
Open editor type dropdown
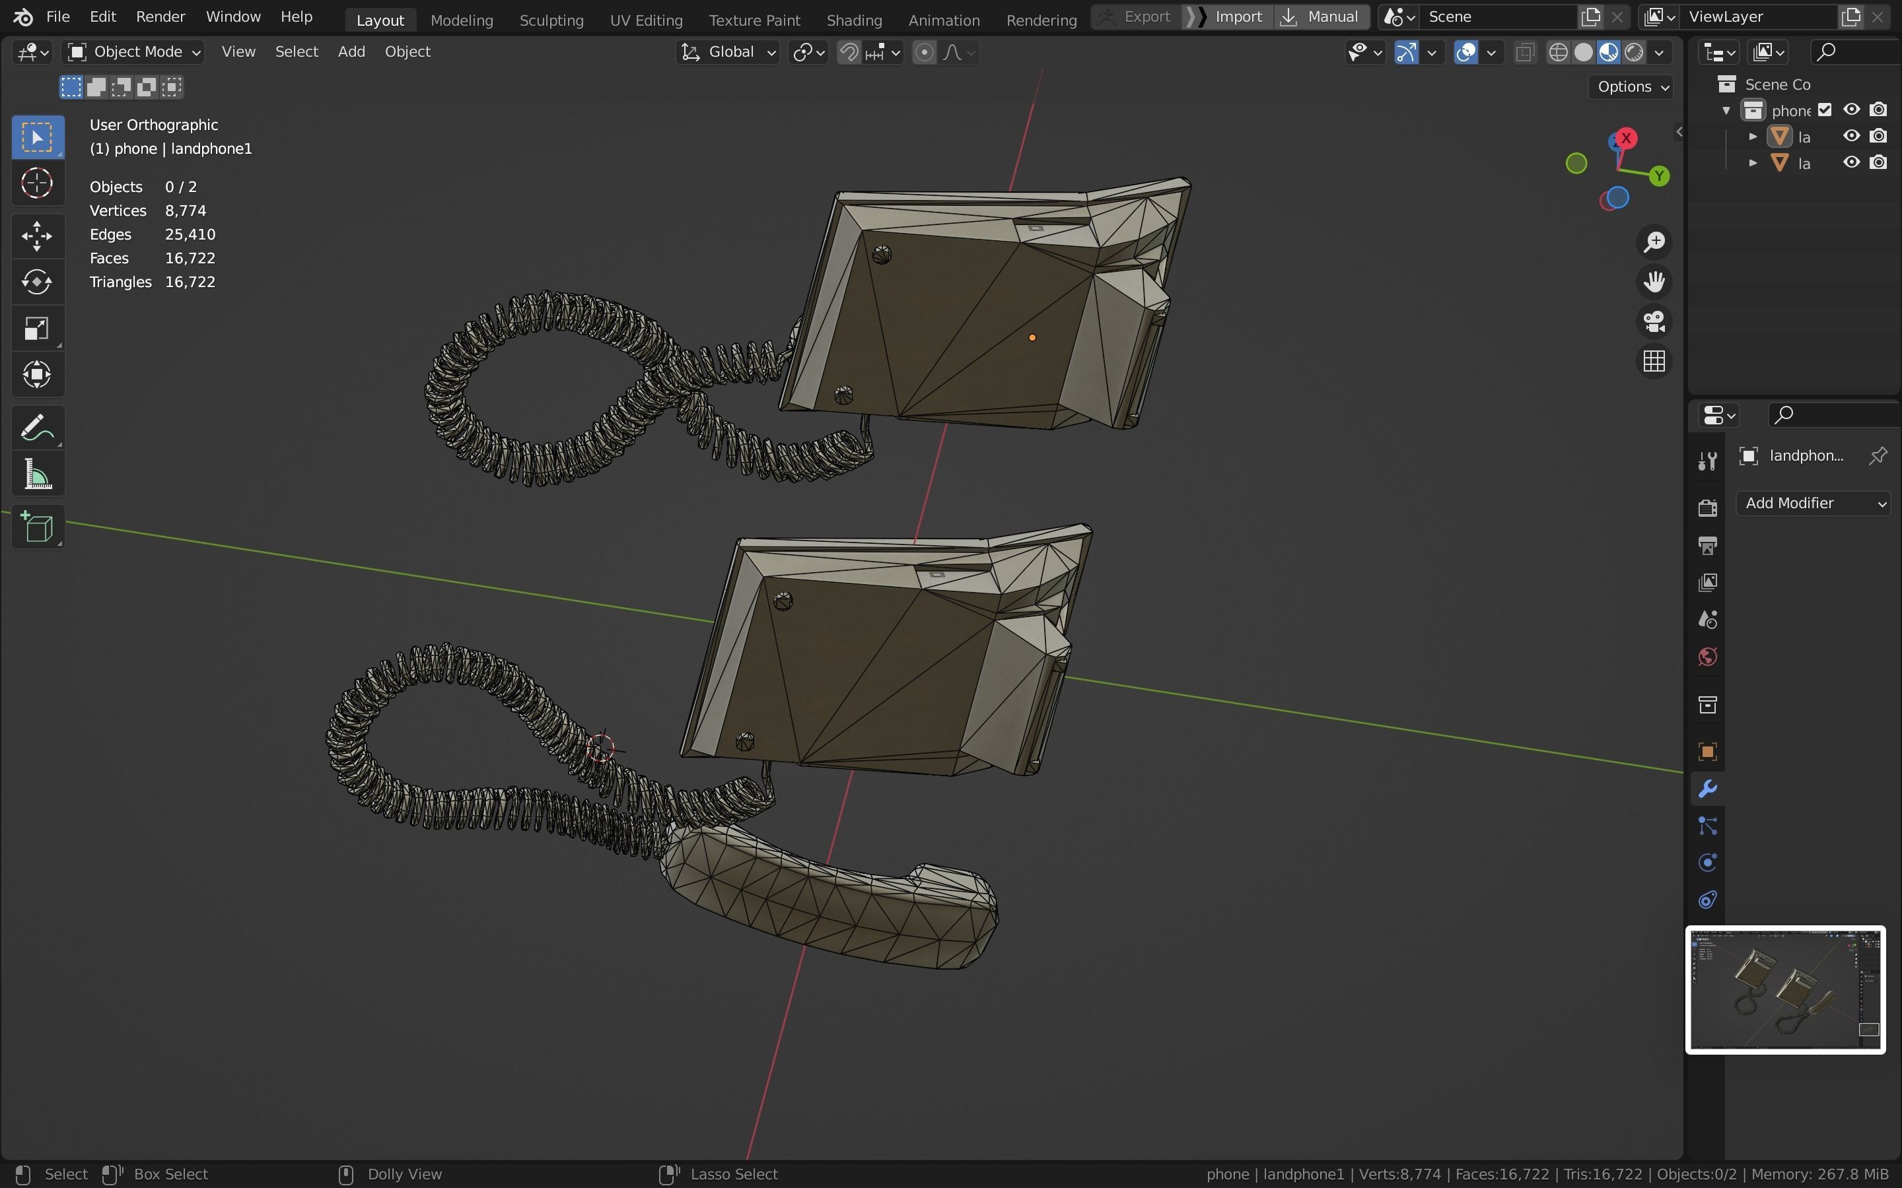(x=33, y=53)
